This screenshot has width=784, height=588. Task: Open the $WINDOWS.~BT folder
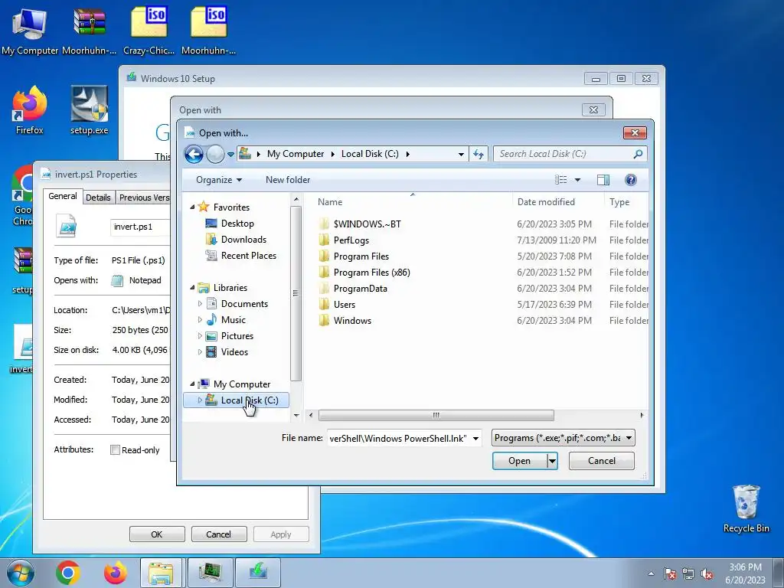pyautogui.click(x=367, y=224)
